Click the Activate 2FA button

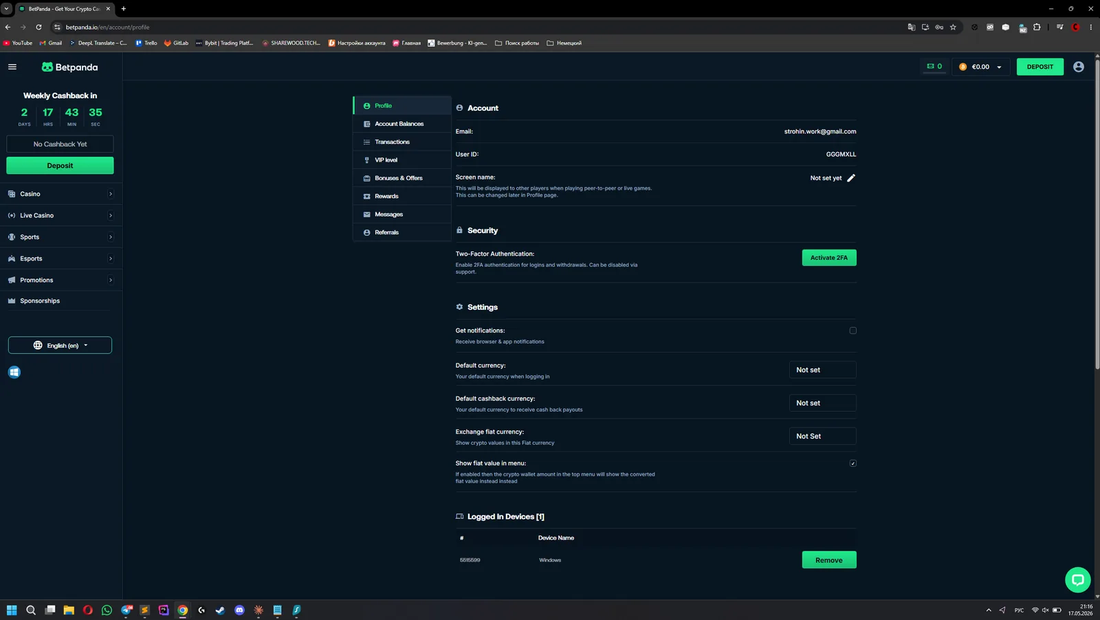(829, 258)
